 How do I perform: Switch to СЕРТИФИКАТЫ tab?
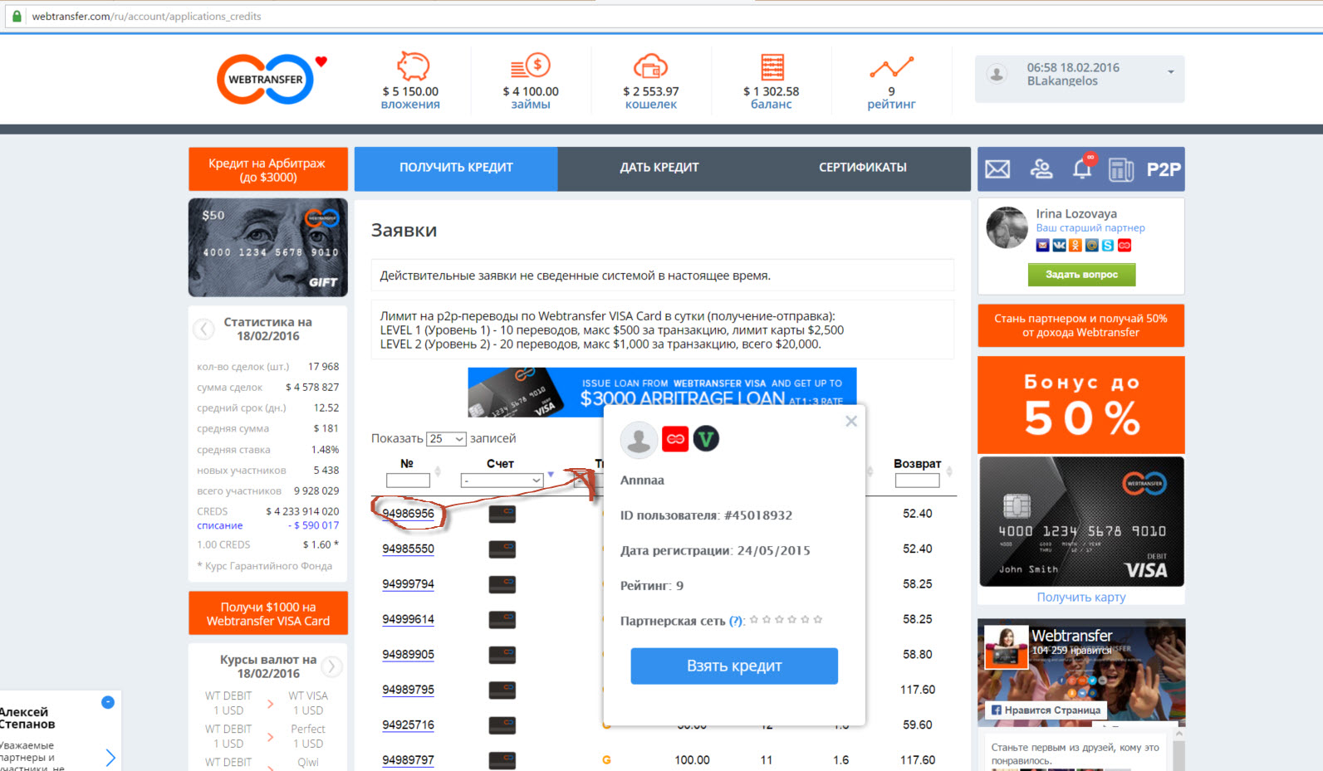point(863,168)
